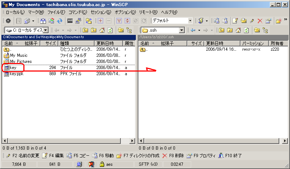Click the Synchronize files icon
Image resolution: width=290 pixels, height=169 pixels.
click(51, 21)
